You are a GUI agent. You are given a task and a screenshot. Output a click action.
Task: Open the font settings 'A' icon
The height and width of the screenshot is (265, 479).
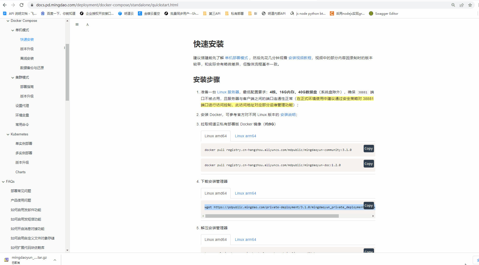pyautogui.click(x=87, y=24)
